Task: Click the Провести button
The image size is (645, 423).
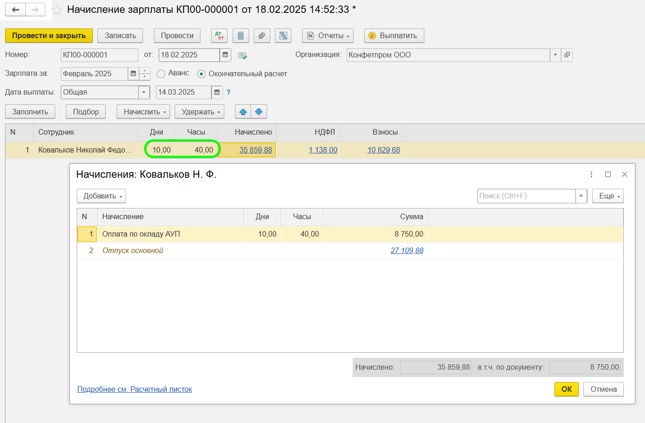Action: click(177, 35)
